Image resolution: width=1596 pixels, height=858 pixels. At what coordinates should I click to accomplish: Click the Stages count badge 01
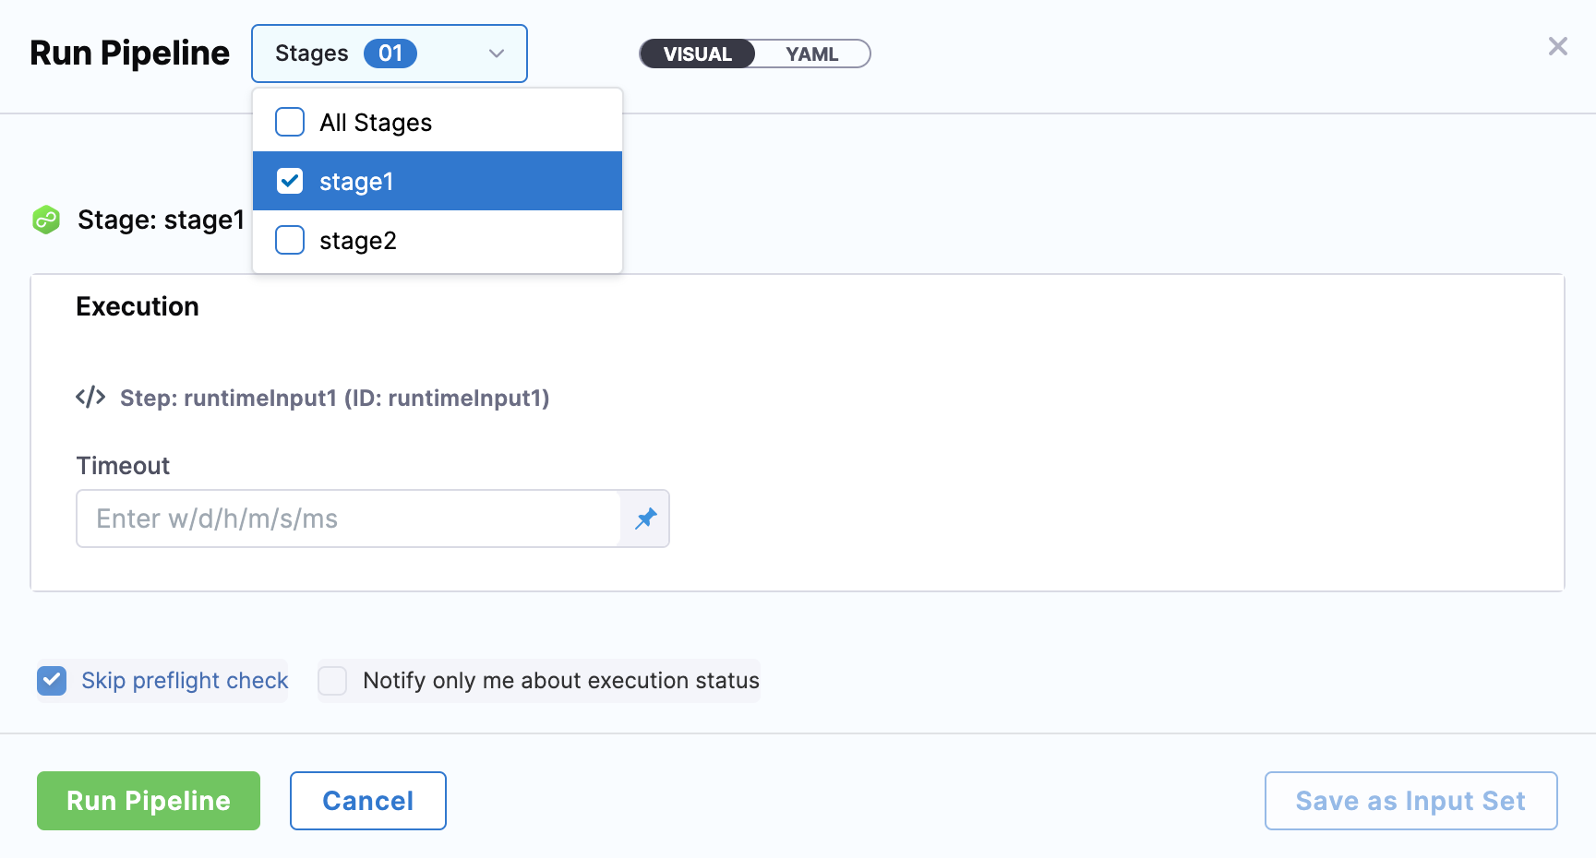[390, 54]
